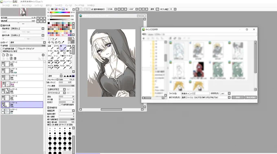Hide layer レイヤー2 with its eye icon
277x154 pixels.
[3, 63]
